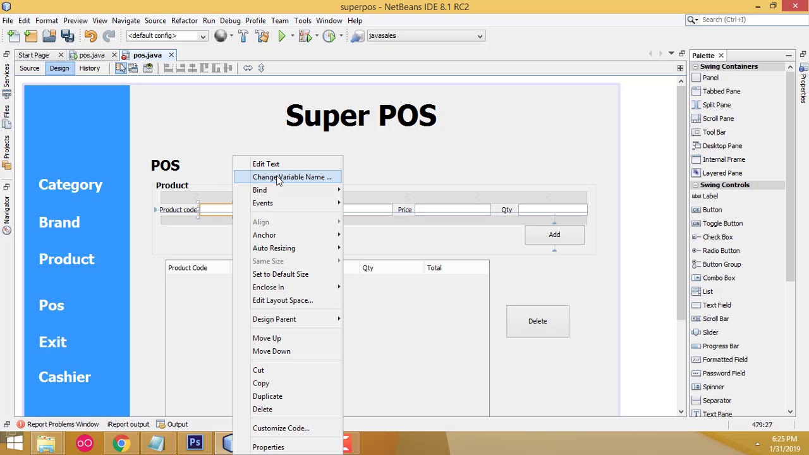Select Properties in context menu

pos(288,447)
